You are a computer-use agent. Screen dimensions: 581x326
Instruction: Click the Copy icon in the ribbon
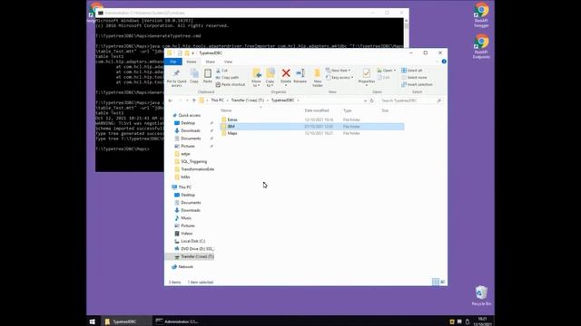193,76
